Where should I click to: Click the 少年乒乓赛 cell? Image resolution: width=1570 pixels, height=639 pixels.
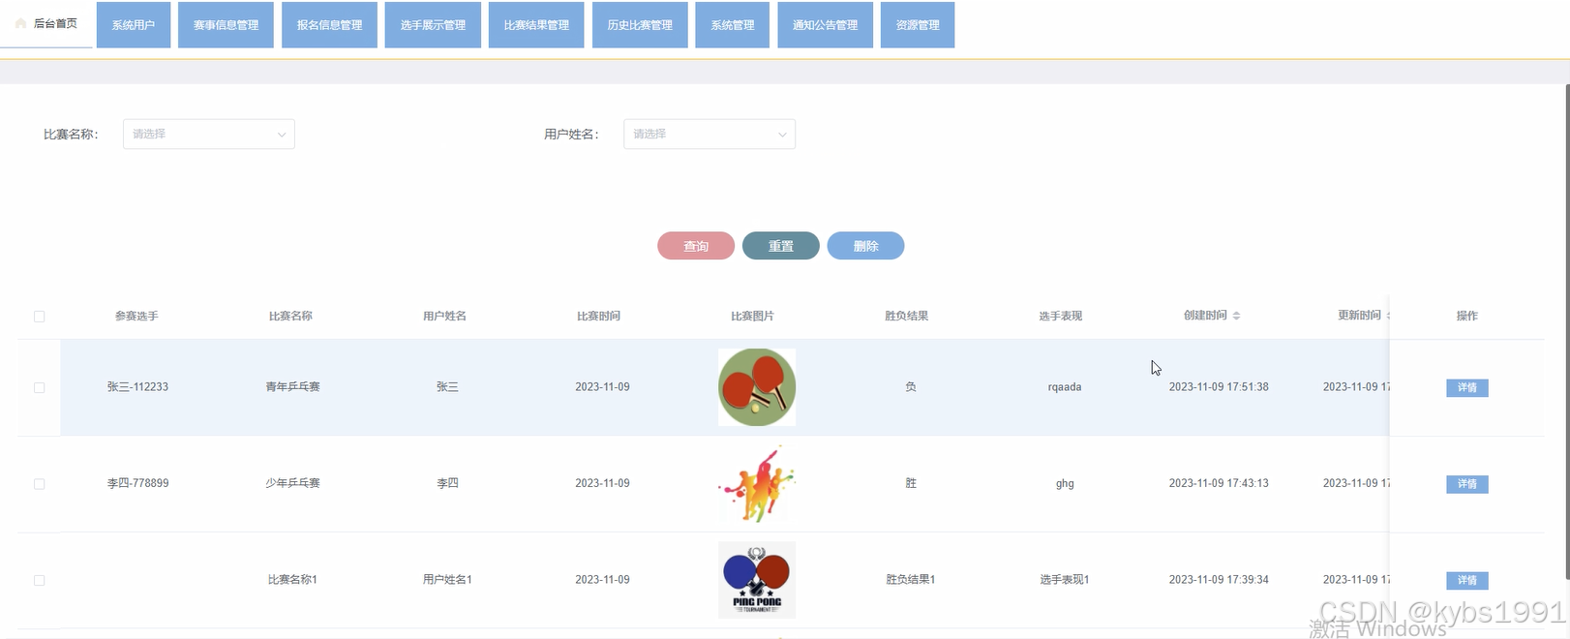292,483
